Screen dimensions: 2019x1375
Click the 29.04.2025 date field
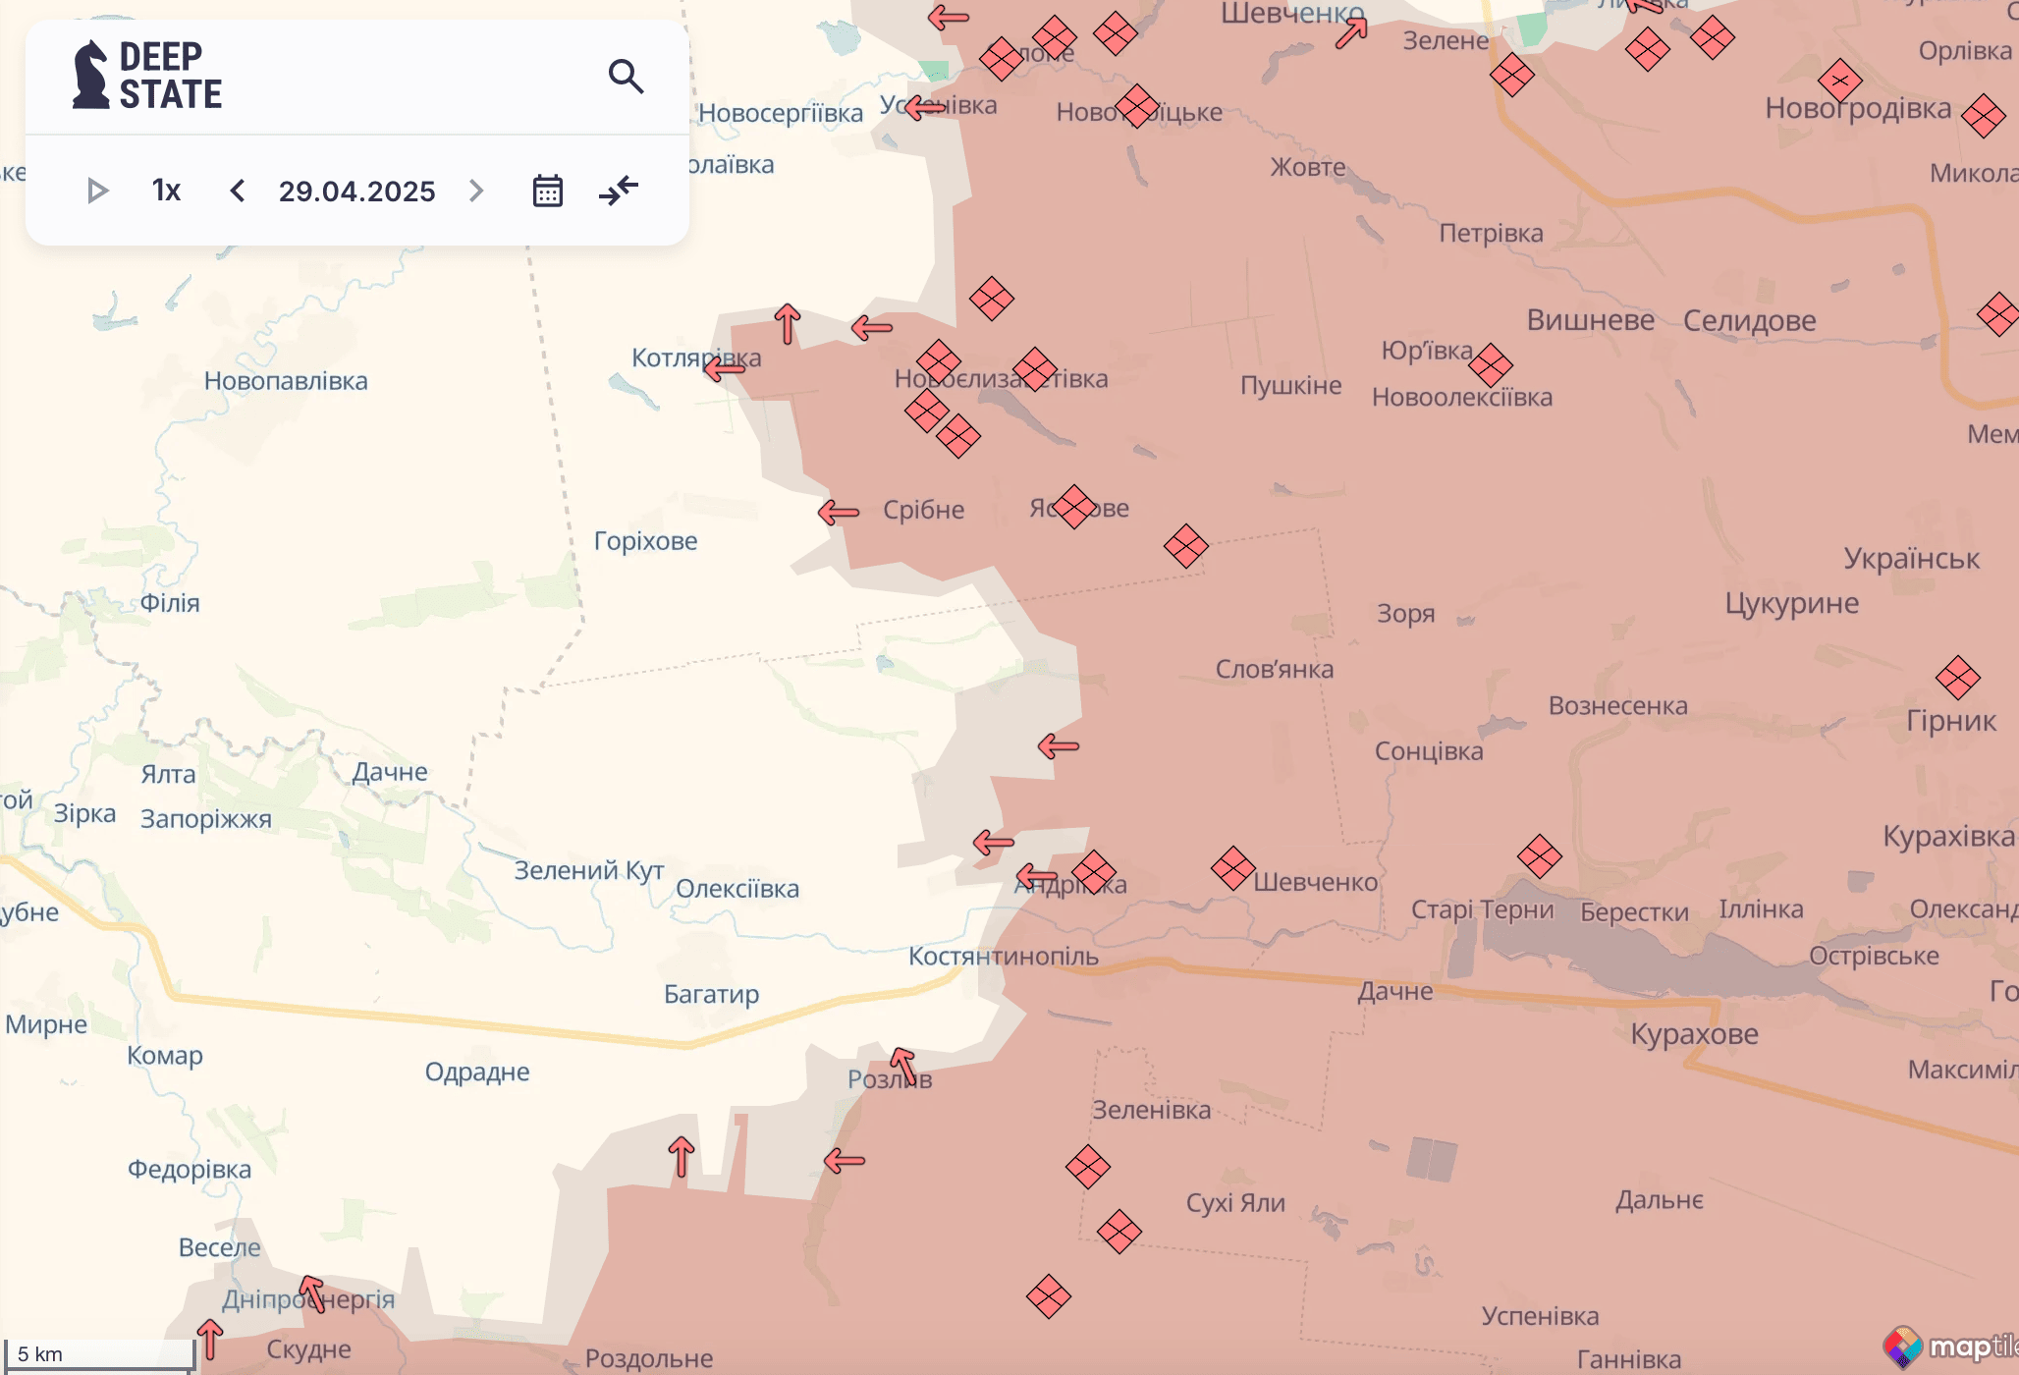click(x=356, y=191)
